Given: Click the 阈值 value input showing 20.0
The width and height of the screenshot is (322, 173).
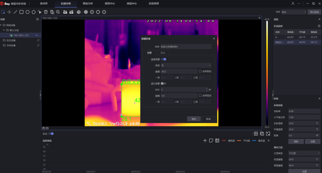Looking at the screenshot, I should [x=179, y=71].
